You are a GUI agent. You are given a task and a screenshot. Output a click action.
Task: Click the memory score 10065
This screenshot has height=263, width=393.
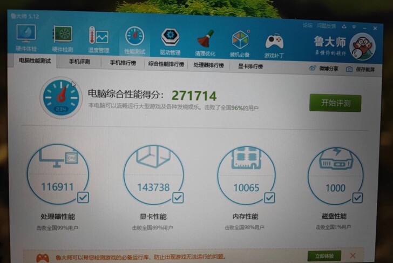click(x=246, y=188)
